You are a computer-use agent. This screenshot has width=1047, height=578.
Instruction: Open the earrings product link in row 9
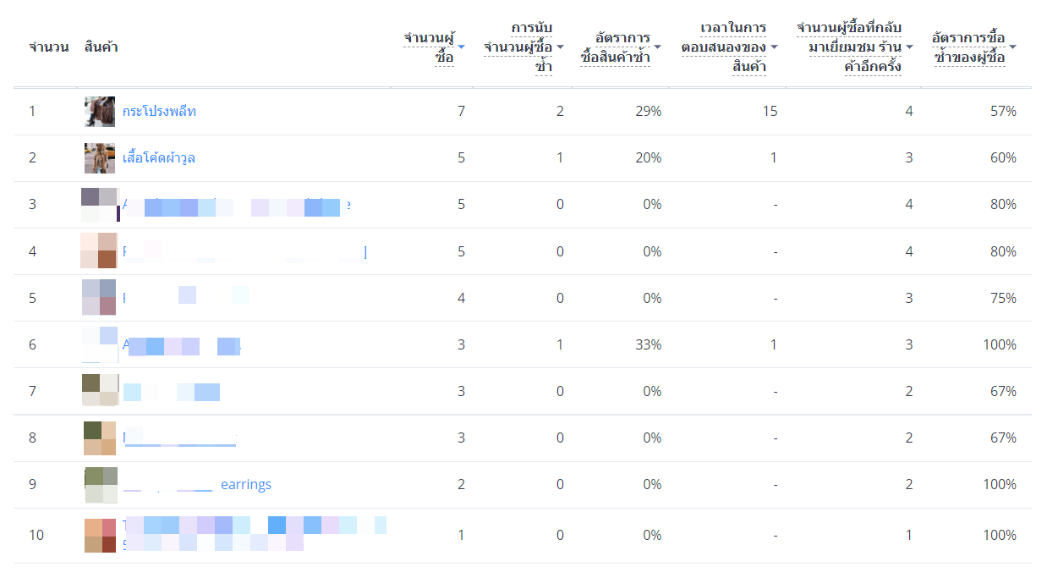pyautogui.click(x=246, y=484)
